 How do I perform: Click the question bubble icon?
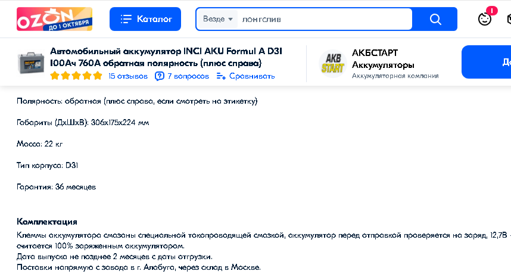[160, 76]
